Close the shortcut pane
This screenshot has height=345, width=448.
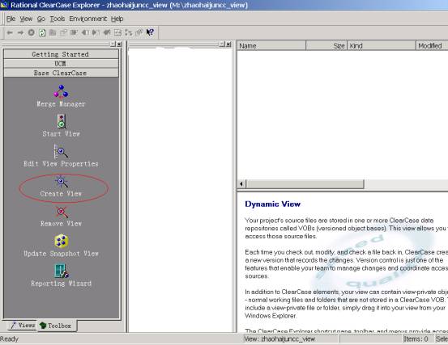119,44
